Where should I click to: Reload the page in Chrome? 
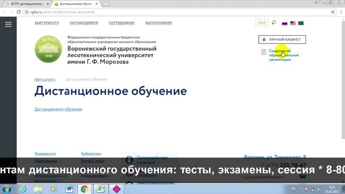[x=19, y=12]
